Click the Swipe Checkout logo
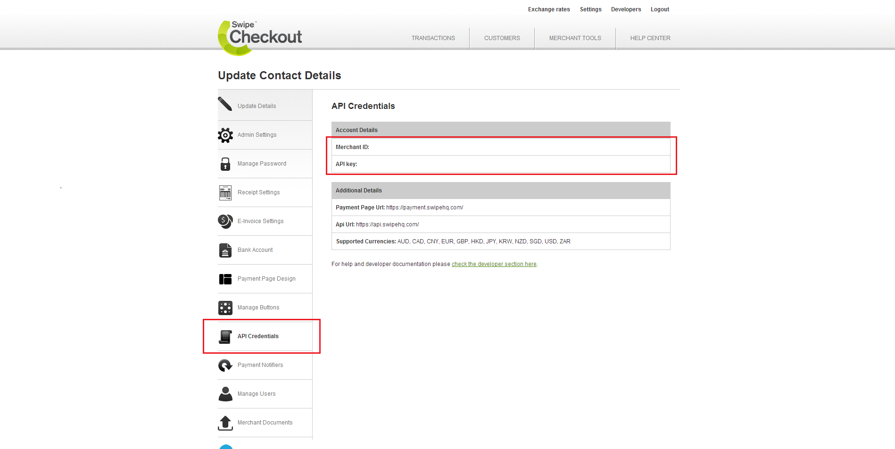The image size is (895, 449). tap(260, 37)
